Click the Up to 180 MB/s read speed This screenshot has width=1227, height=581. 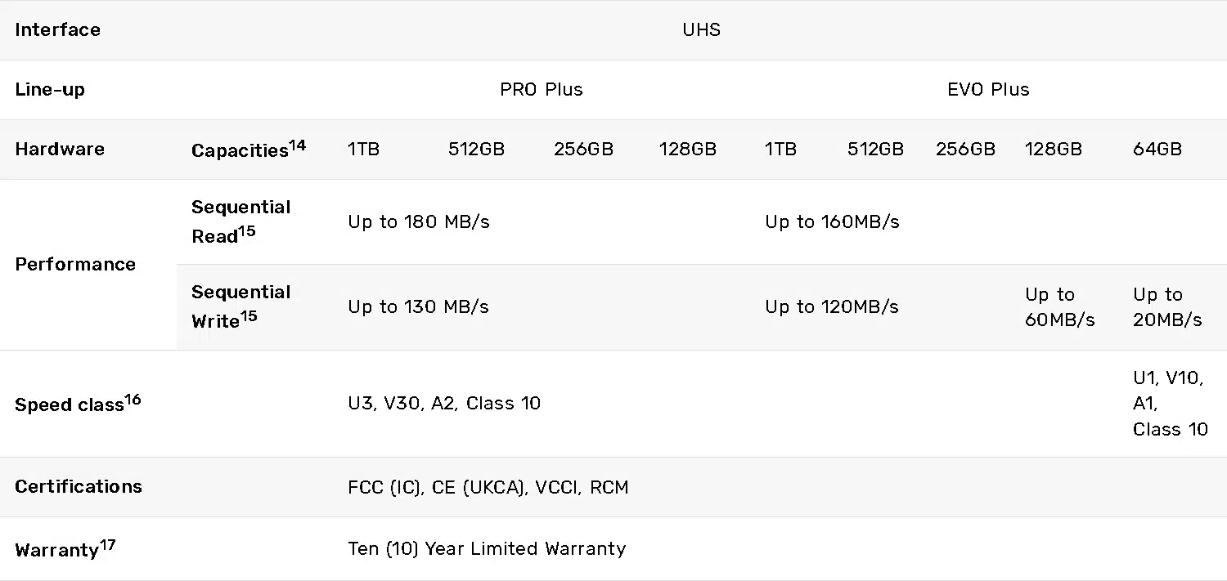[x=419, y=222]
